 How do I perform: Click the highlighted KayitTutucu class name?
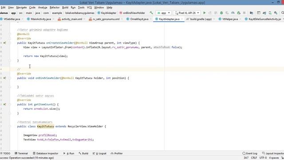pyautogui.click(x=45, y=126)
